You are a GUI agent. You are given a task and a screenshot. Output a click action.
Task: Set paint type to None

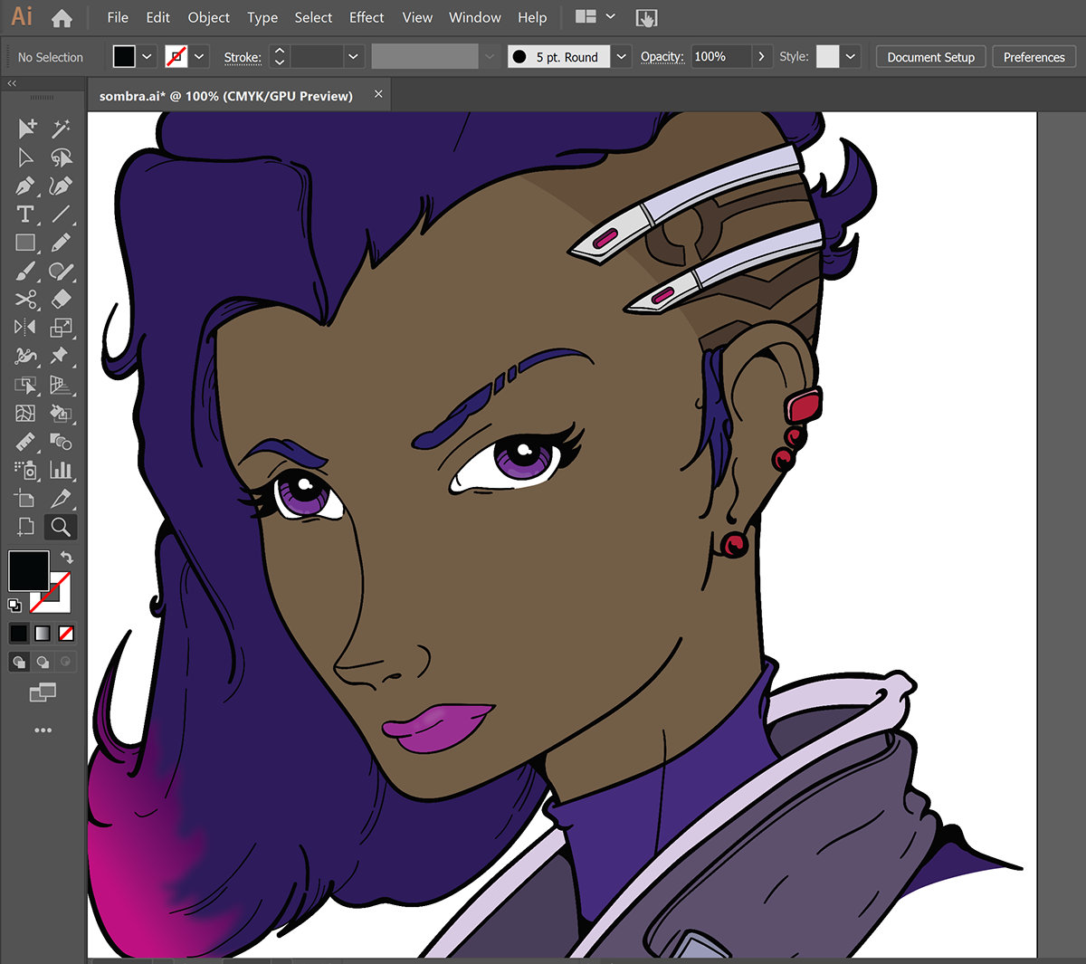click(x=66, y=634)
